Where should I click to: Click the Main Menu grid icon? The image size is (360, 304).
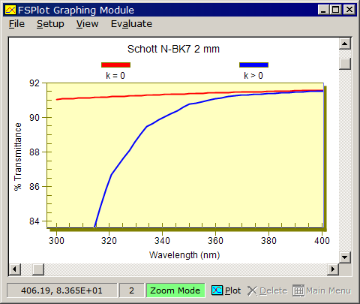(298, 290)
